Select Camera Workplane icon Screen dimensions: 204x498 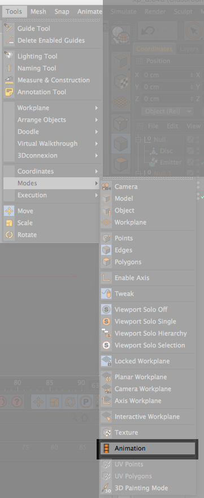(106, 389)
